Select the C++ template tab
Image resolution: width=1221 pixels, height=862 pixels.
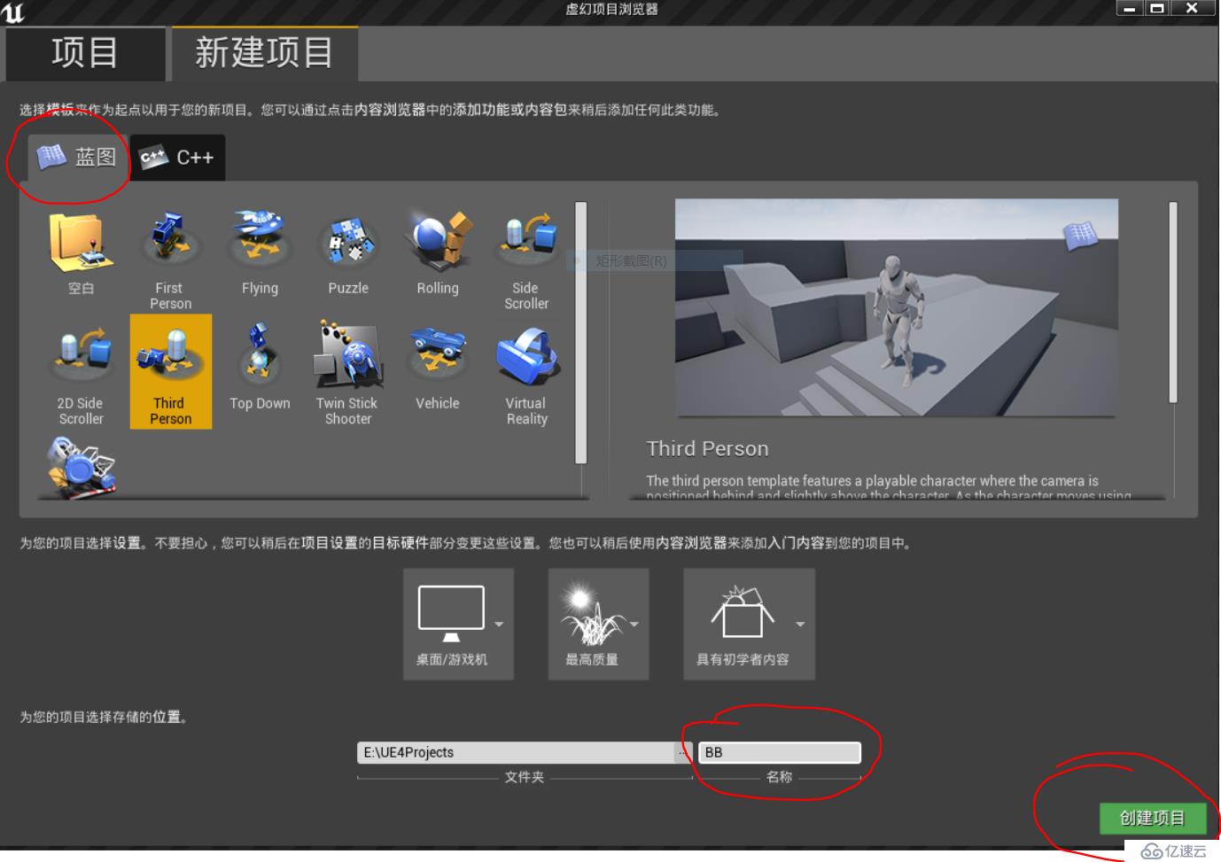tap(177, 158)
